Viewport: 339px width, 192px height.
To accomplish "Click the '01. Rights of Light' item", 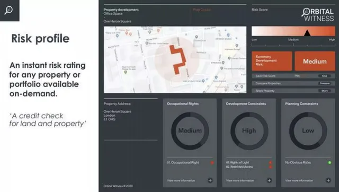I will 237,162.
